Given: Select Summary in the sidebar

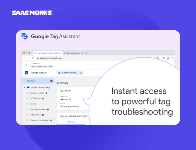Looking at the screenshot, I should [x=38, y=81].
